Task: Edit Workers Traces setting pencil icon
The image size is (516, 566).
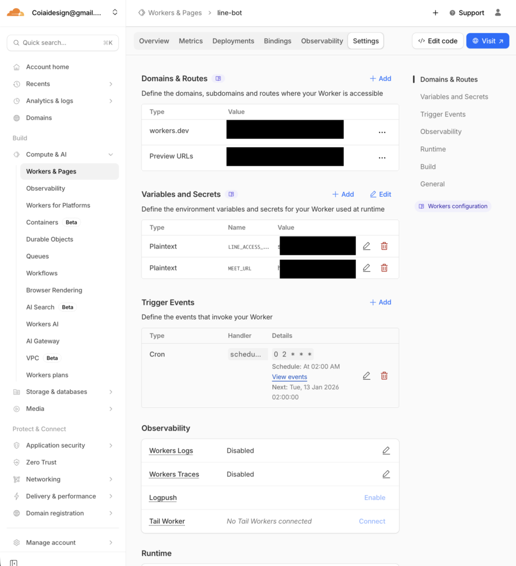Action: [386, 474]
